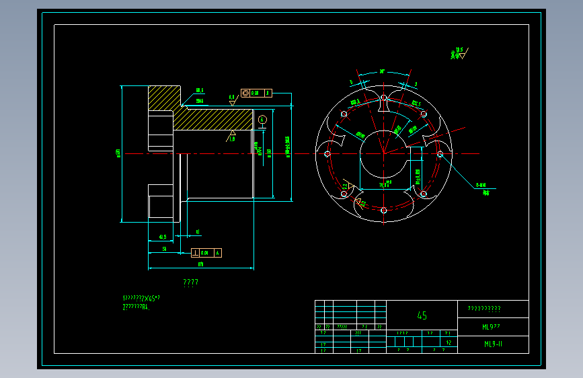The height and width of the screenshot is (378, 583).
Task: Select the "12" value in title block
Action: [449, 342]
